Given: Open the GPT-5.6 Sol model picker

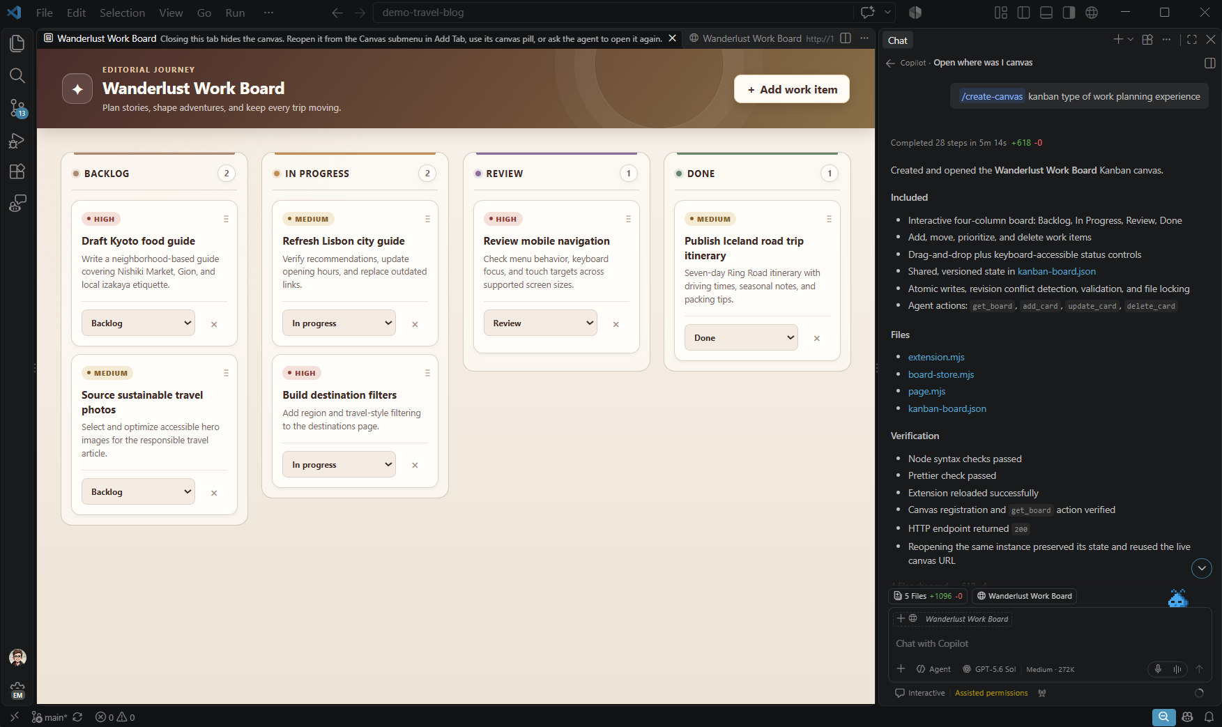Looking at the screenshot, I should click(x=989, y=669).
